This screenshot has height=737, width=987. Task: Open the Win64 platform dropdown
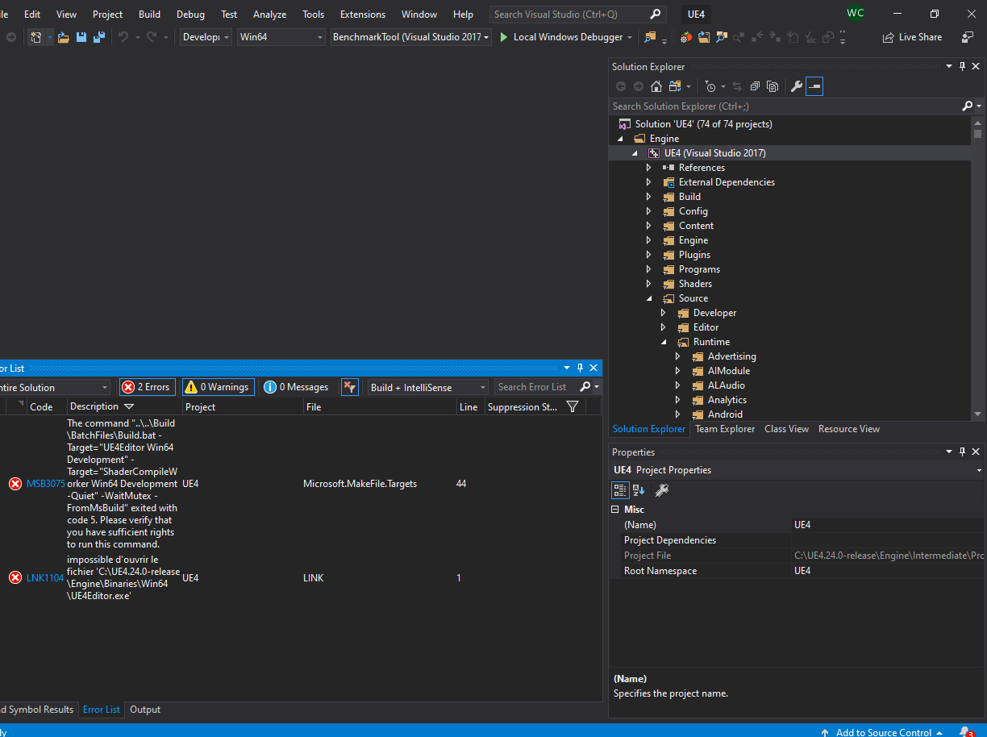(x=281, y=37)
